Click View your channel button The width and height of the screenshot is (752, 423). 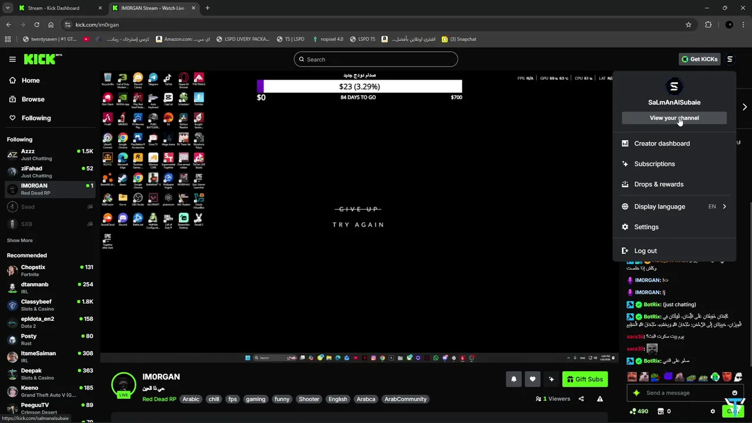coord(674,118)
